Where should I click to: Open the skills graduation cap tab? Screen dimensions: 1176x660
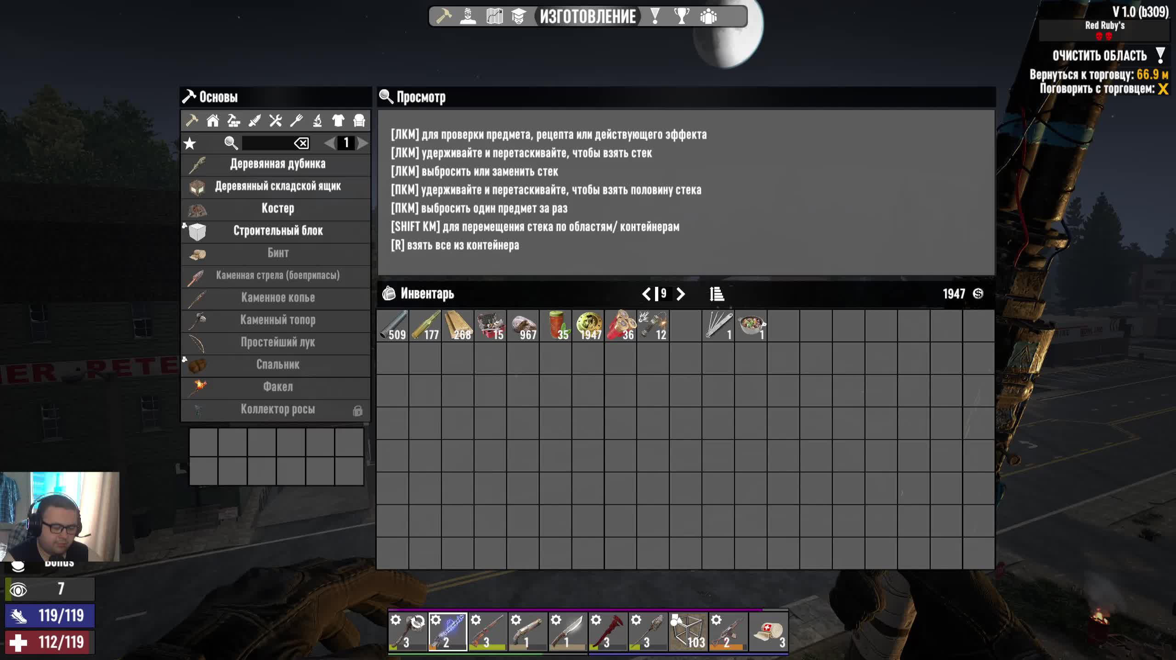pyautogui.click(x=519, y=17)
